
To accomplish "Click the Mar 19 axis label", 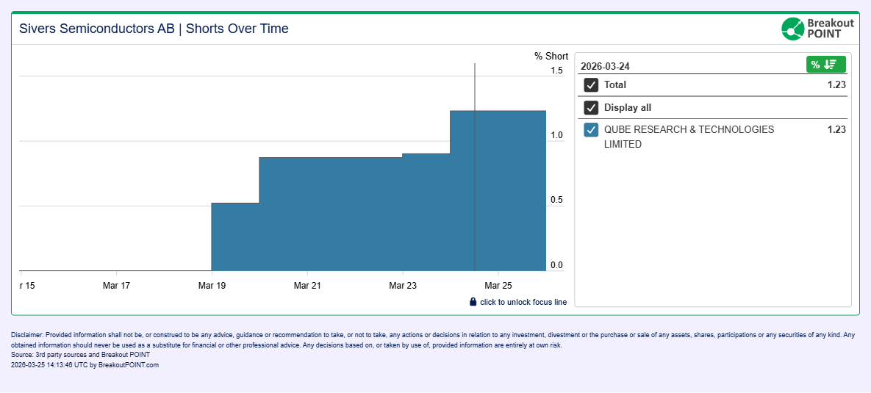I will [x=212, y=286].
